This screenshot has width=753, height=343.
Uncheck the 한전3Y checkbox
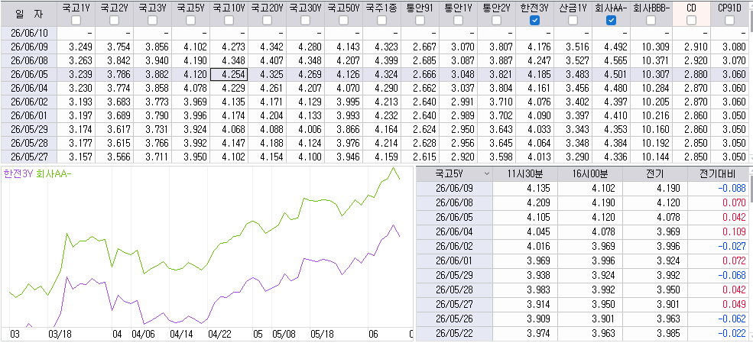(x=534, y=20)
